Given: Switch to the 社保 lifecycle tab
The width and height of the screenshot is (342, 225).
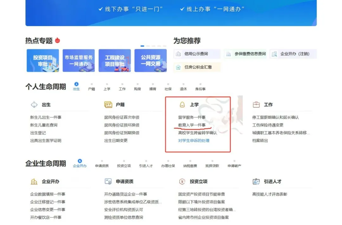Looking at the screenshot, I should (x=168, y=89).
